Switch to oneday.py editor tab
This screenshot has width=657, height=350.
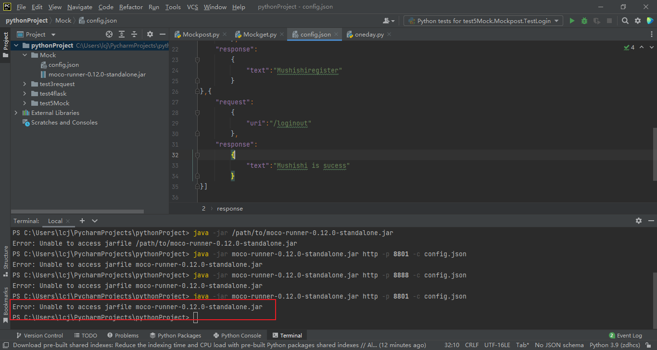coord(369,35)
